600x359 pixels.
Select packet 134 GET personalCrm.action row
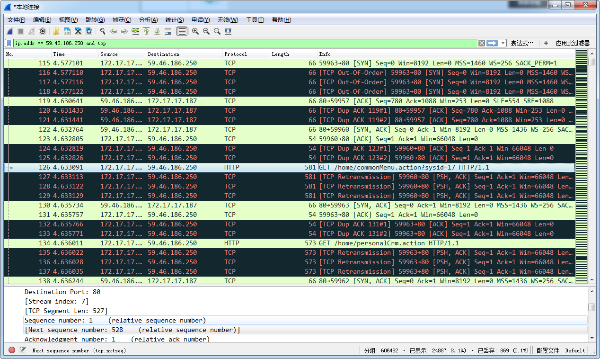coord(290,243)
